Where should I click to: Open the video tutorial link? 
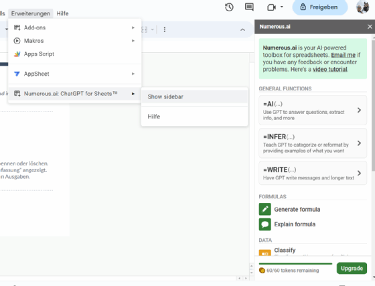click(329, 70)
